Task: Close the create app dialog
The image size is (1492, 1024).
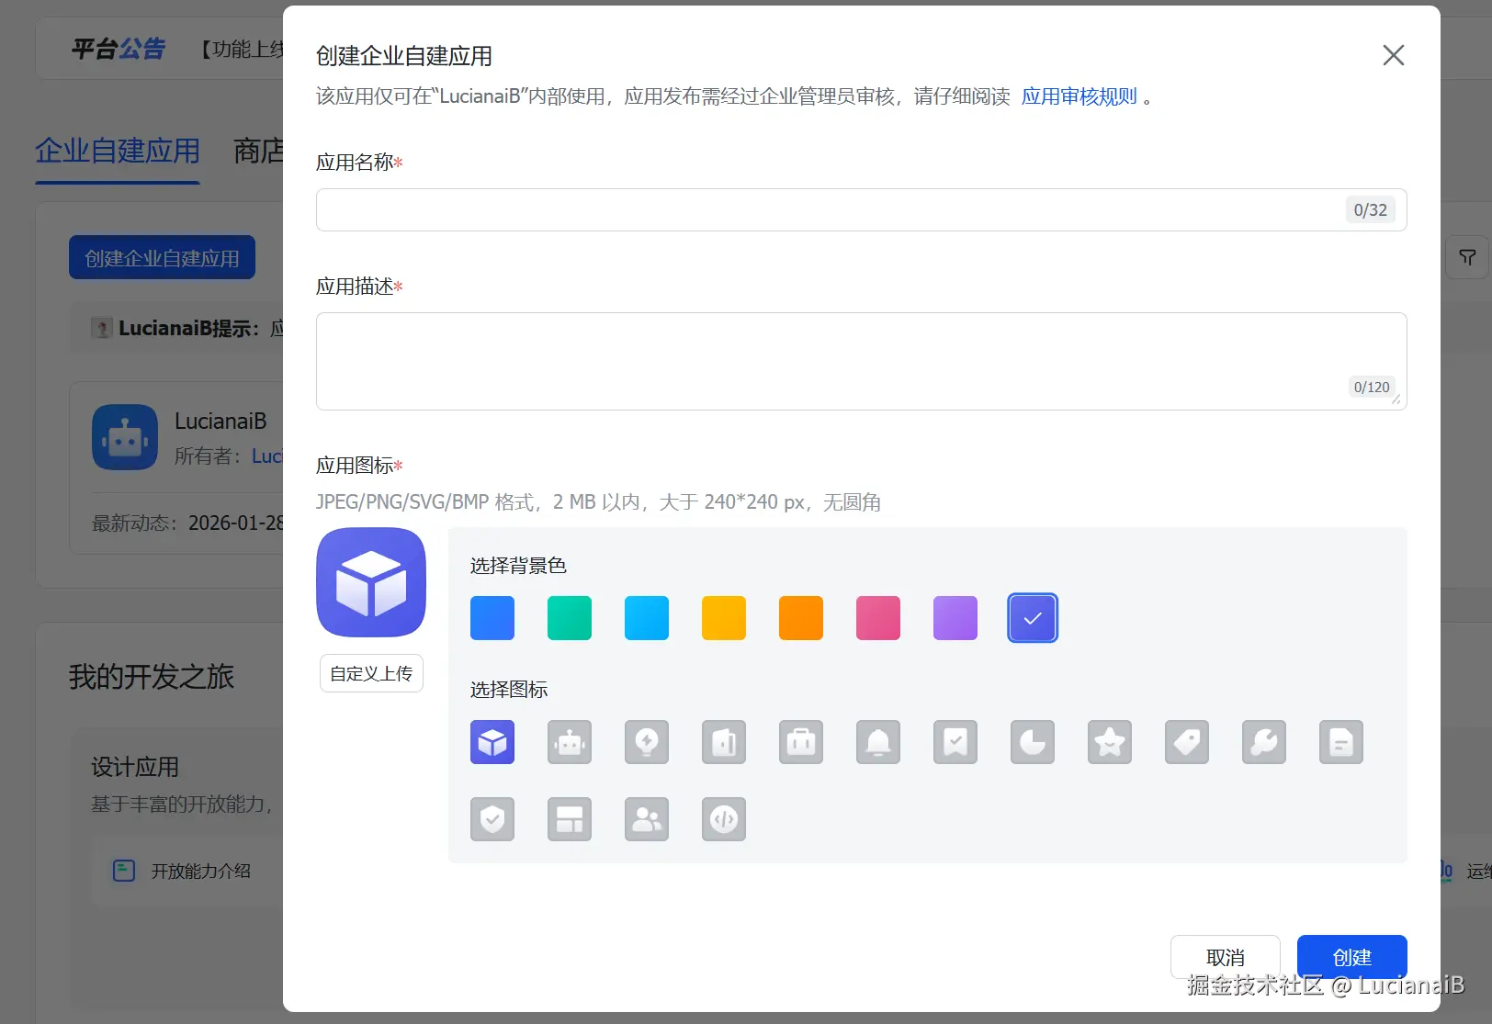Action: pyautogui.click(x=1394, y=55)
